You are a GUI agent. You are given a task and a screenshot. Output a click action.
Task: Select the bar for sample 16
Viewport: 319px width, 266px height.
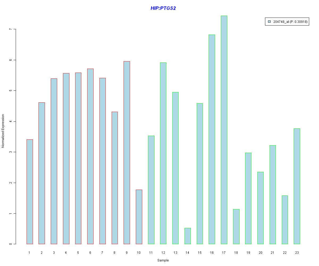tap(212, 139)
